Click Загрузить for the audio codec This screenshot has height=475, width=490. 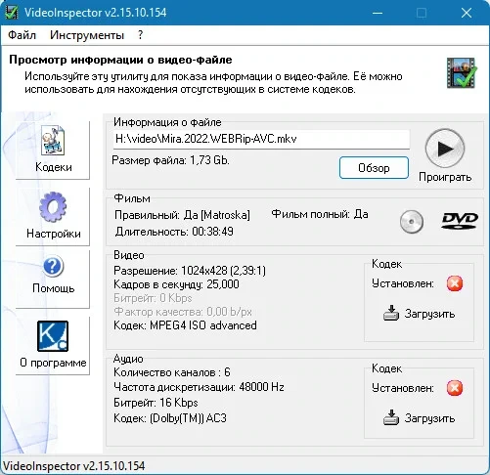pos(419,418)
